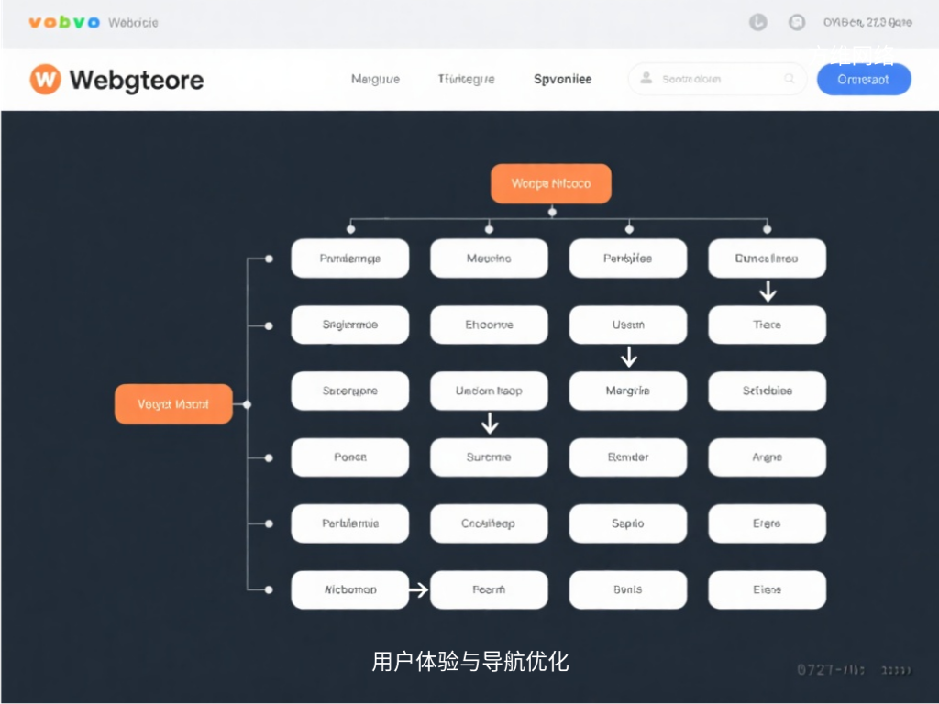Click the orange Webgteore logo icon
Screen dimensions: 939x704
[43, 80]
